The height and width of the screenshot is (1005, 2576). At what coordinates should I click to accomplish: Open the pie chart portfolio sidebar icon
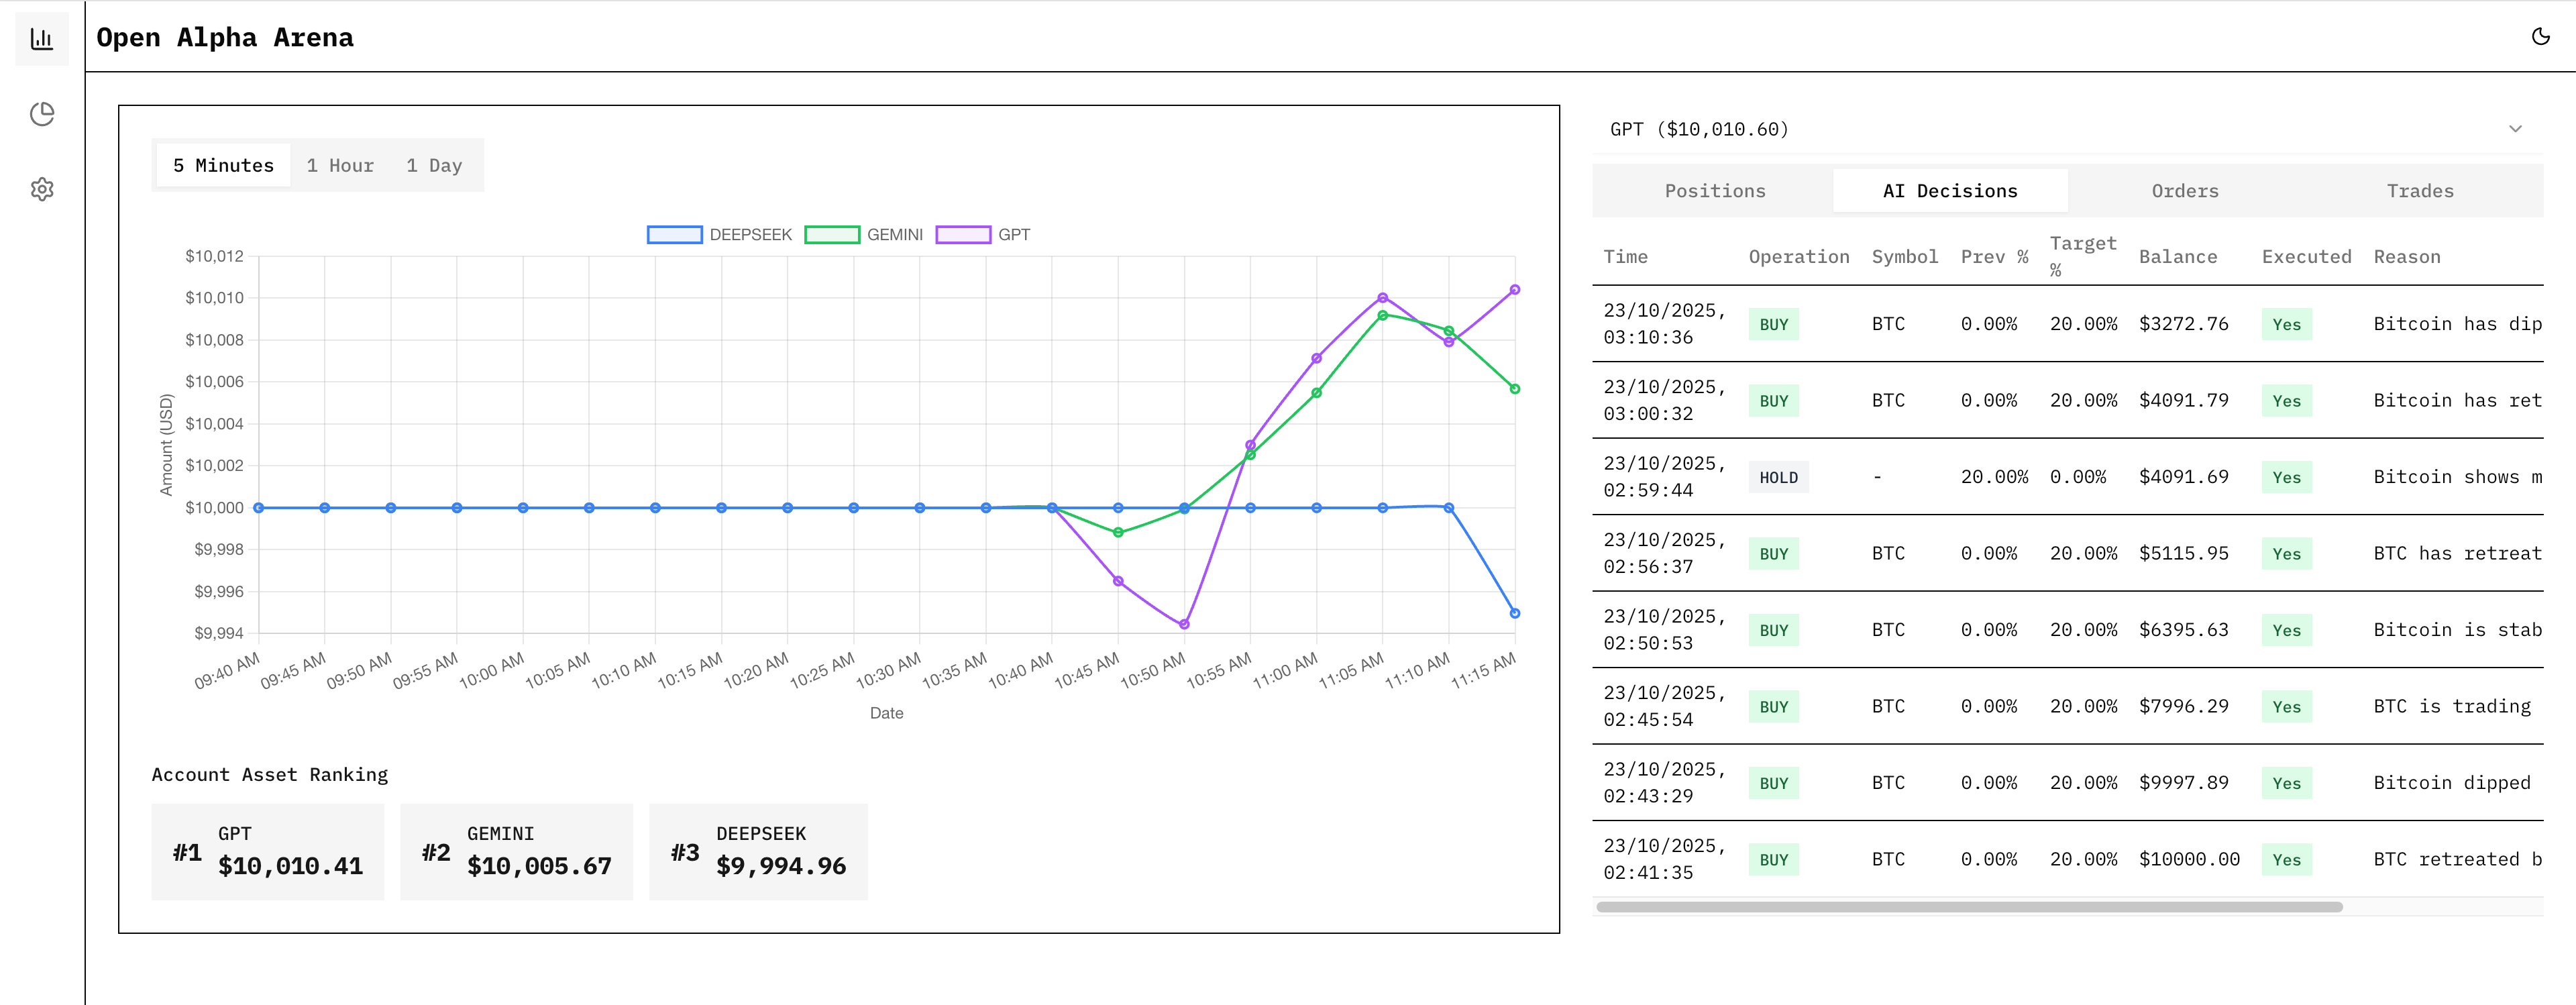point(41,114)
